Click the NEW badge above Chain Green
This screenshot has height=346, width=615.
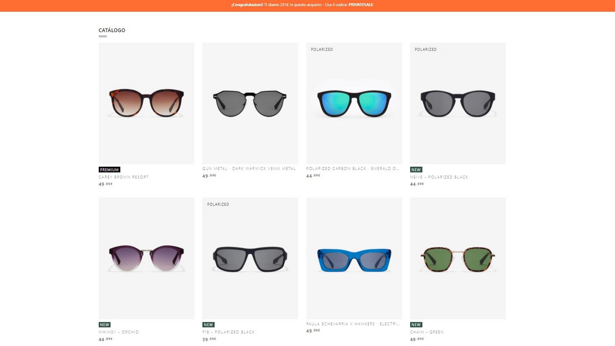pyautogui.click(x=416, y=325)
